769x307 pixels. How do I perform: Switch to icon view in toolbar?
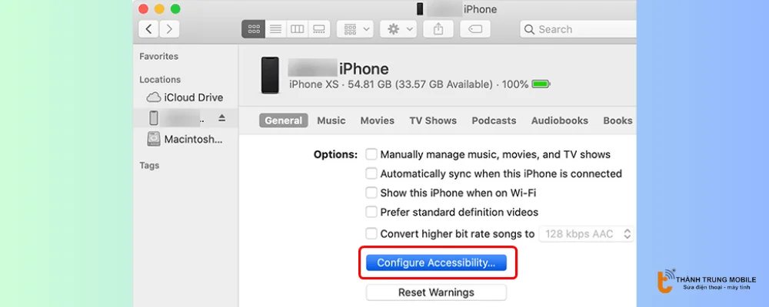(253, 29)
